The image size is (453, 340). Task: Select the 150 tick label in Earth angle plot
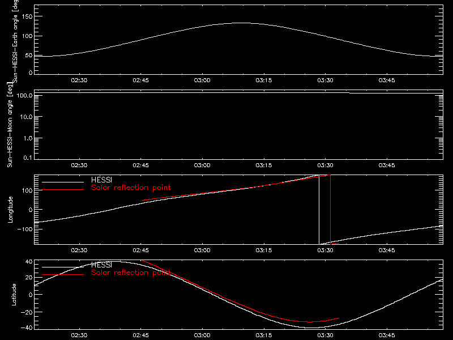tap(27, 16)
